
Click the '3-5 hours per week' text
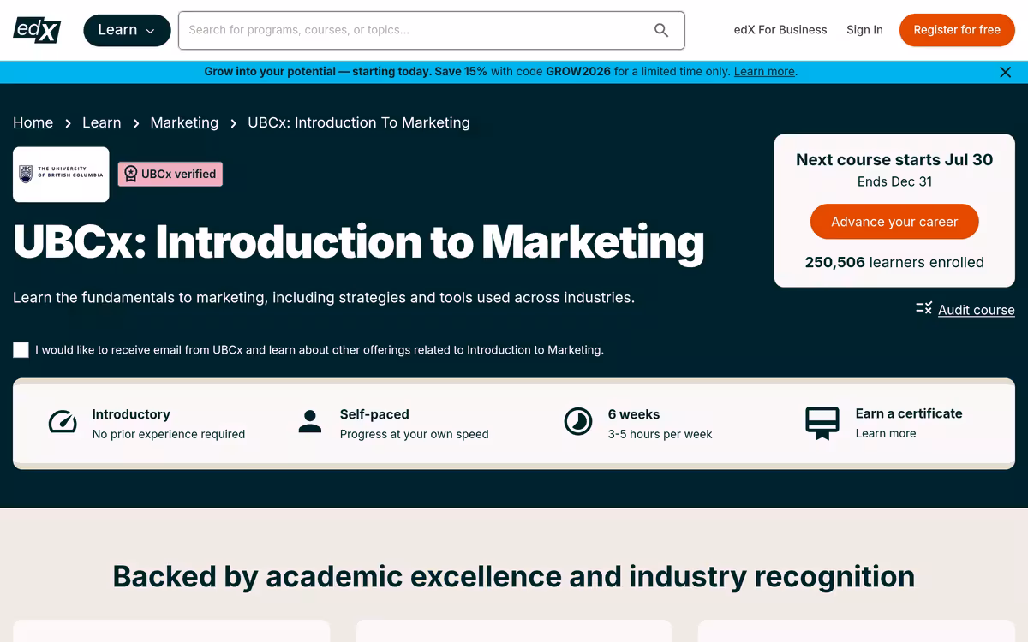click(x=660, y=434)
